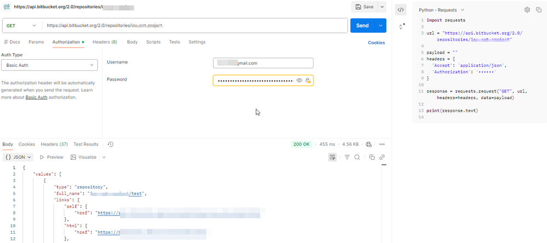Open the request Body tab
The width and height of the screenshot is (547, 243).
(132, 42)
